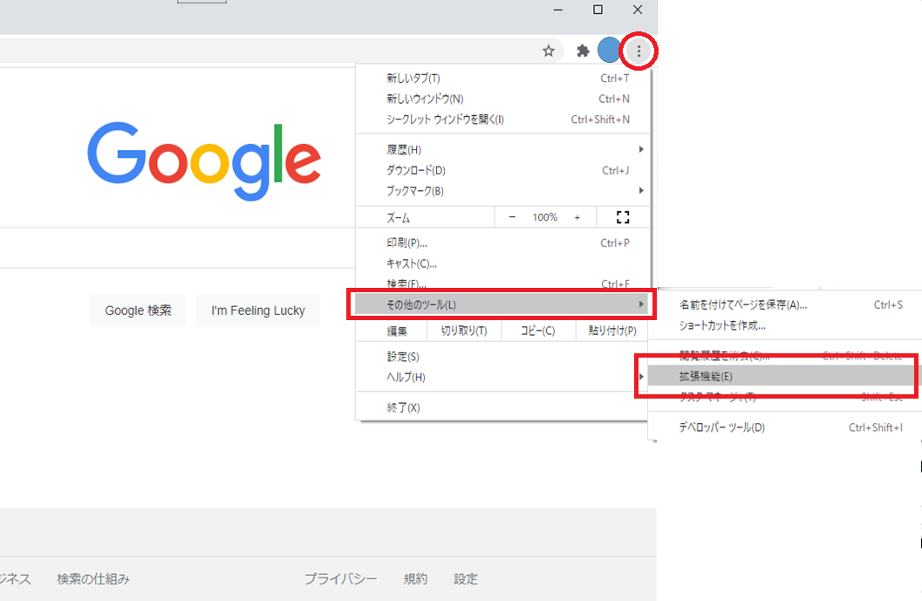The width and height of the screenshot is (922, 601).
Task: Choose シークレット ウィンドウを開く(I)
Action: [443, 119]
